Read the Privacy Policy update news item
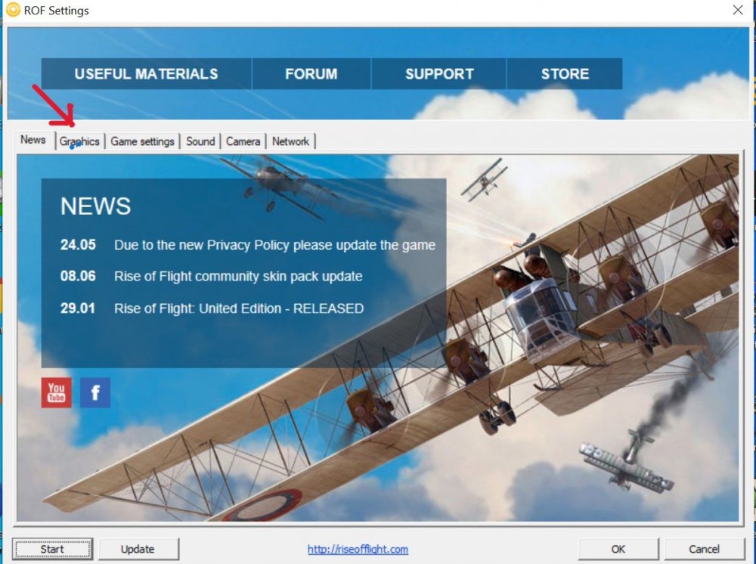The height and width of the screenshot is (564, 756). tap(274, 245)
